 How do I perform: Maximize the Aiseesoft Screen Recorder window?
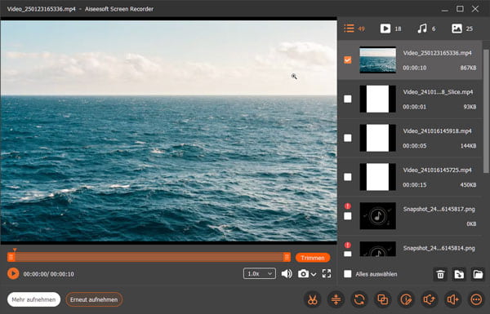click(460, 9)
